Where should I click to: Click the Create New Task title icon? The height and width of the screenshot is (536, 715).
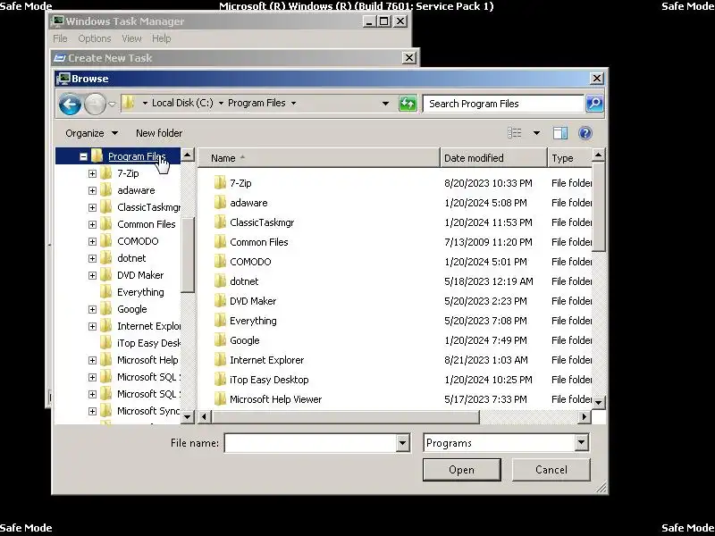tap(59, 58)
